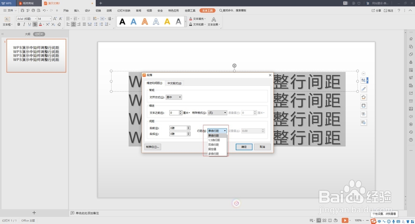The image size is (415, 224).
Task: Click the print preview icon
Action: pos(39,11)
